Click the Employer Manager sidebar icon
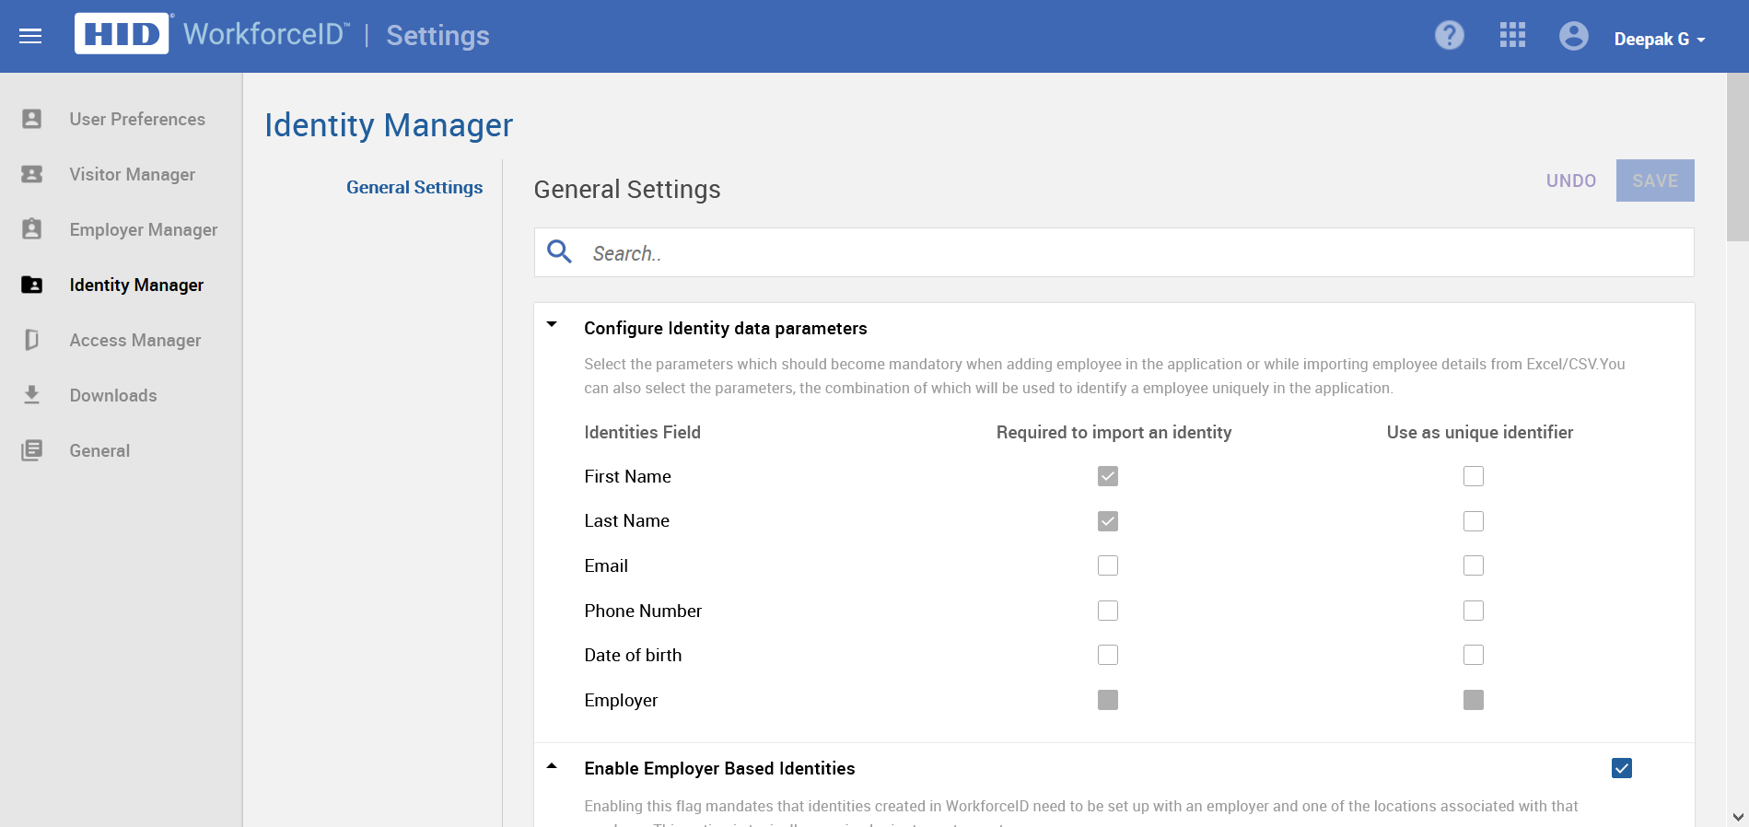 [32, 229]
